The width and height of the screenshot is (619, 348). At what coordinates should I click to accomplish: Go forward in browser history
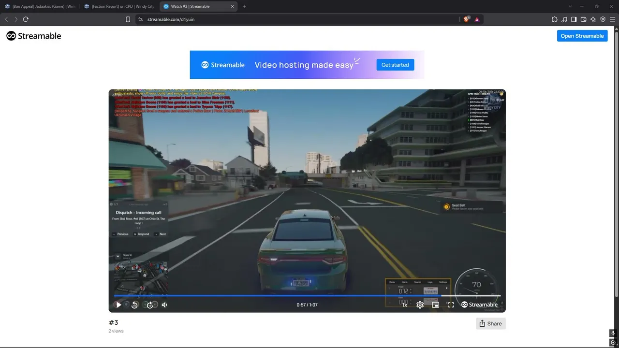(x=16, y=19)
